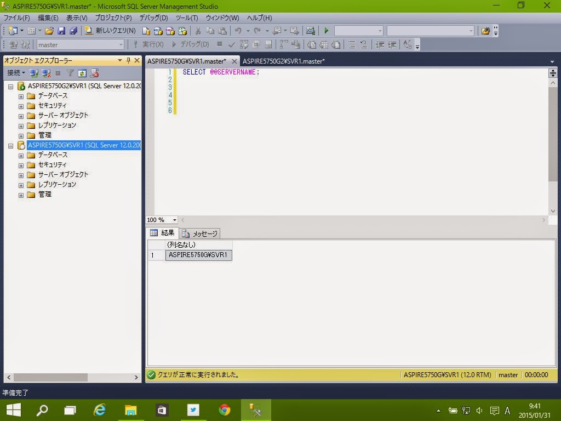This screenshot has height=421, width=561.
Task: Open Internet Explorer from the taskbar
Action: pyautogui.click(x=100, y=410)
